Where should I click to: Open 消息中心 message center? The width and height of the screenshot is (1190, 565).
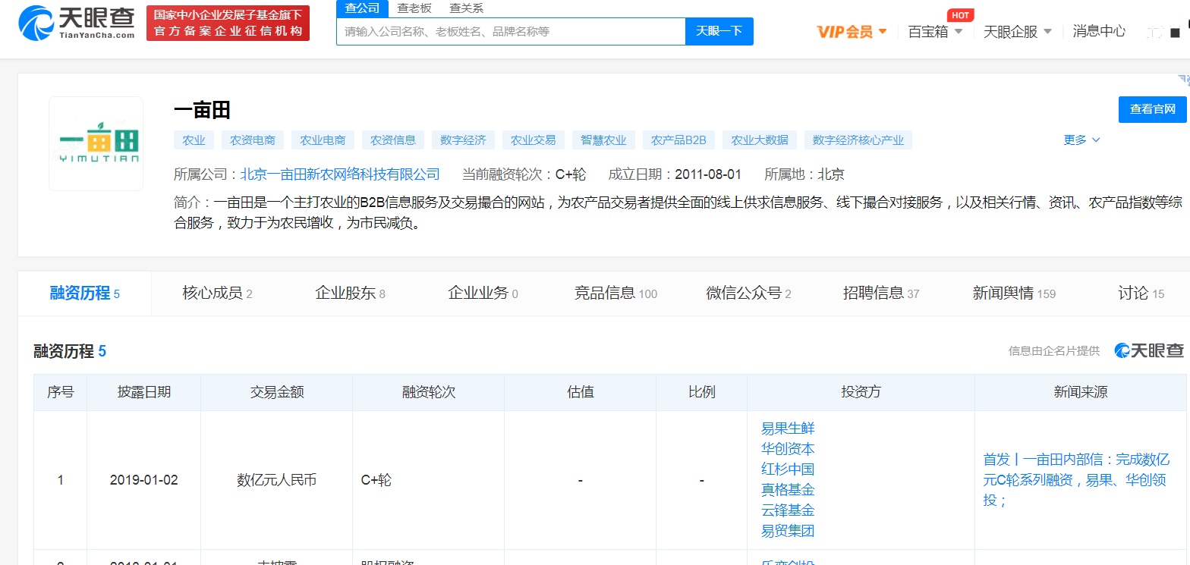pos(1099,32)
